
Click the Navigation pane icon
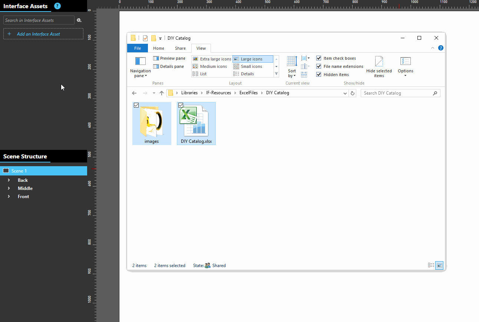(141, 62)
